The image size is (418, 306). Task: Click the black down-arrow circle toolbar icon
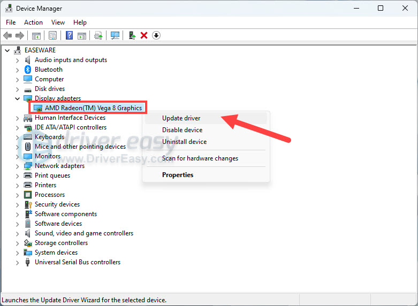tap(156, 35)
